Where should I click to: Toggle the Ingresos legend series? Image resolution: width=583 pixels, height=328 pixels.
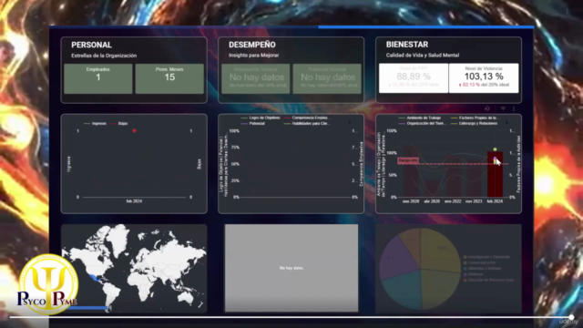click(x=95, y=124)
